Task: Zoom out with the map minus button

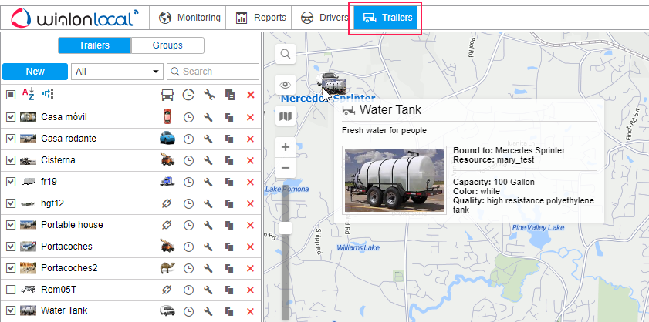Action: click(x=286, y=168)
